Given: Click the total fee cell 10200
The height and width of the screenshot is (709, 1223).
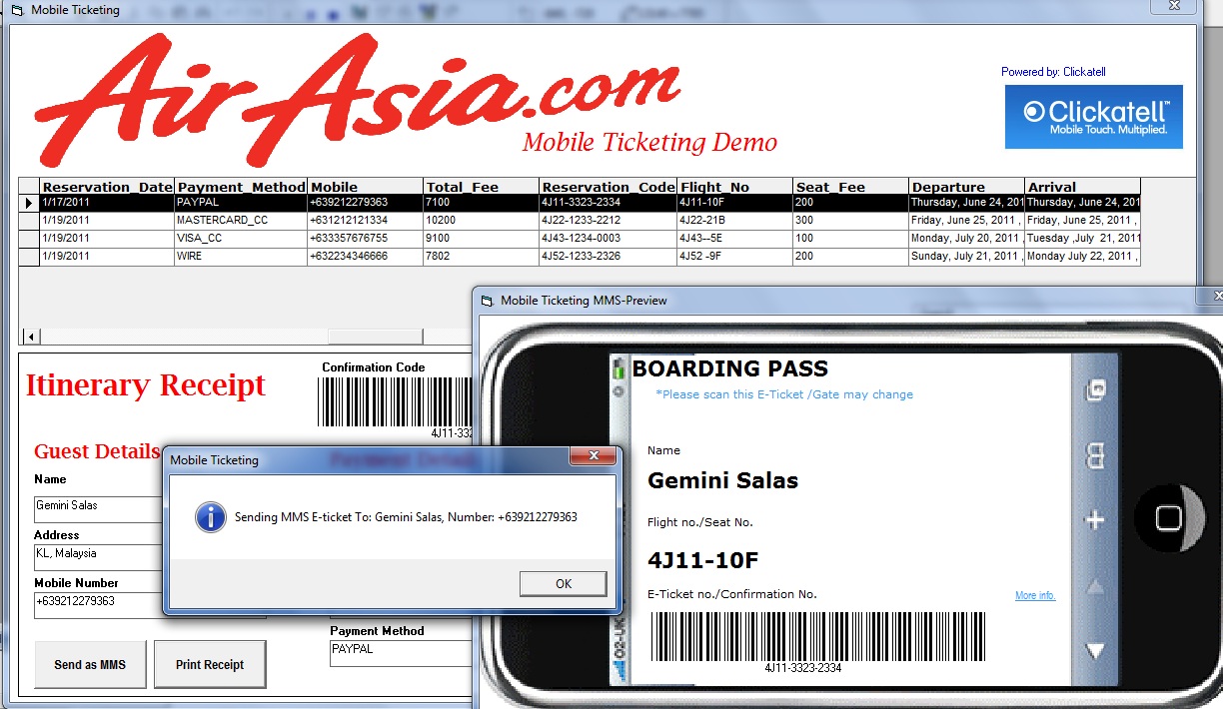Looking at the screenshot, I should (x=481, y=221).
